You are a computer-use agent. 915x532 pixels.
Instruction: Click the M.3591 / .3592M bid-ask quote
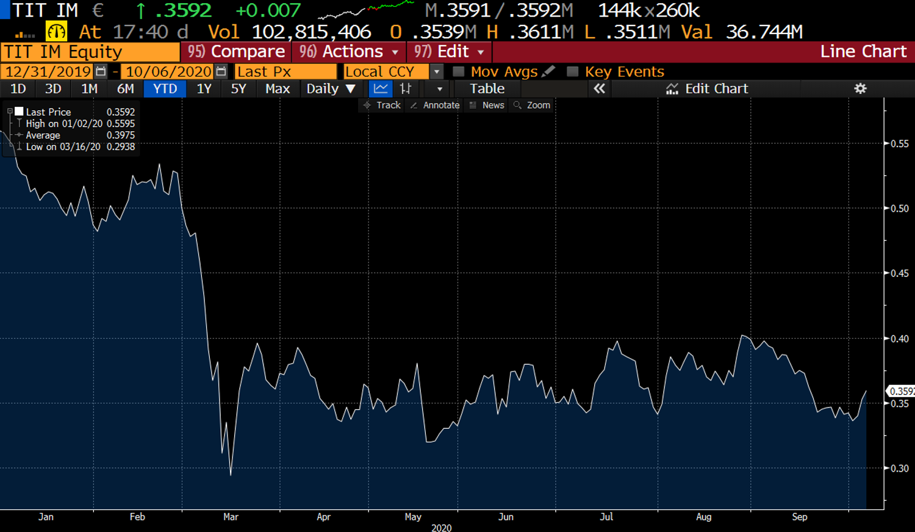(499, 10)
